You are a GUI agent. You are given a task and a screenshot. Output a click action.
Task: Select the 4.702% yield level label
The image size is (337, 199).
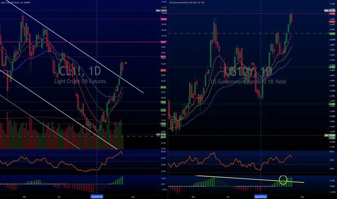pyautogui.click(x=332, y=14)
